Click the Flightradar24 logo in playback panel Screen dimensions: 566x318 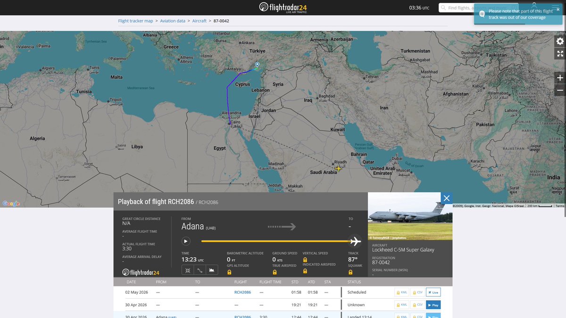coord(141,272)
